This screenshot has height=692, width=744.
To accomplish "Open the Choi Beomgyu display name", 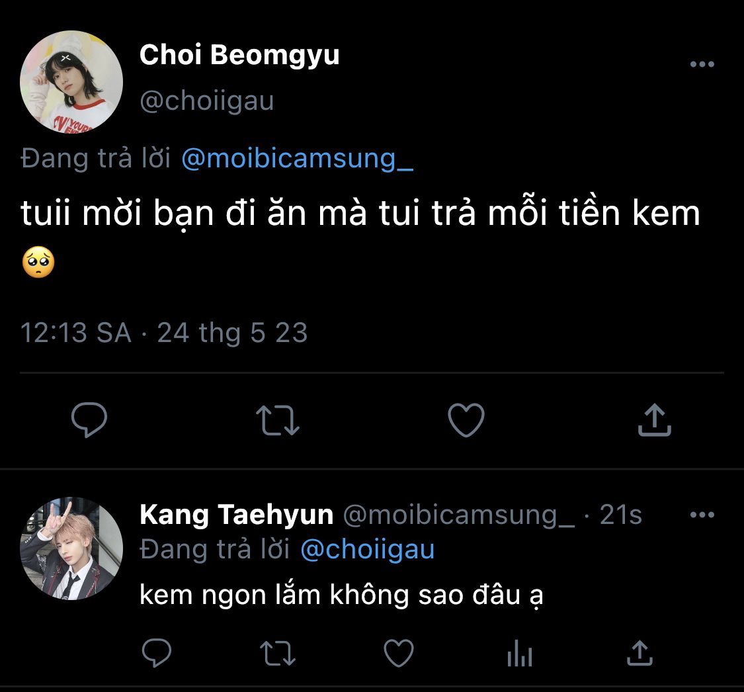I will (239, 56).
